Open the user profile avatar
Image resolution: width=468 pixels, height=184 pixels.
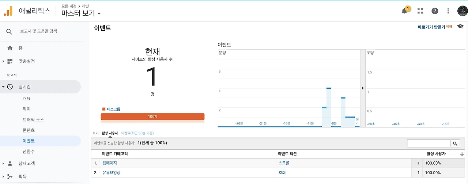[463, 11]
